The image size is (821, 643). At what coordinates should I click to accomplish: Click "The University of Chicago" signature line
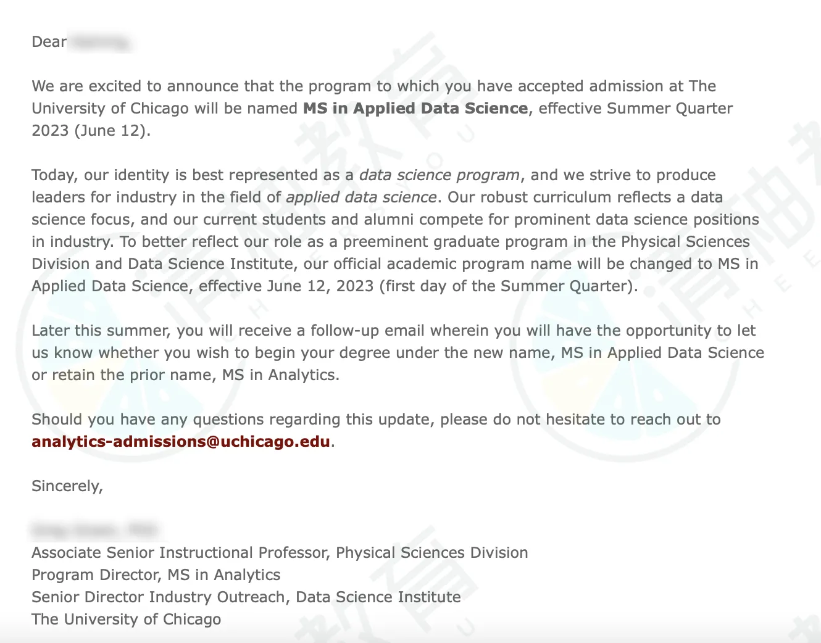point(127,620)
